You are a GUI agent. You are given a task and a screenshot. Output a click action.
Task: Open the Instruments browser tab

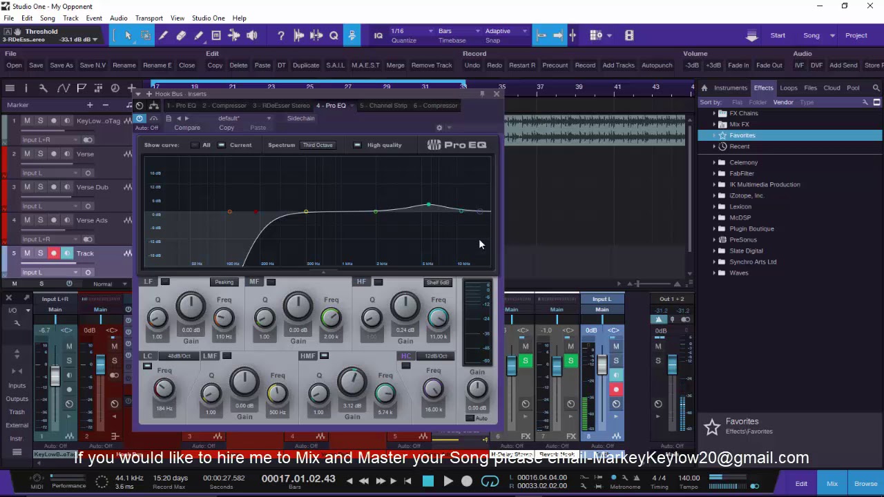731,88
